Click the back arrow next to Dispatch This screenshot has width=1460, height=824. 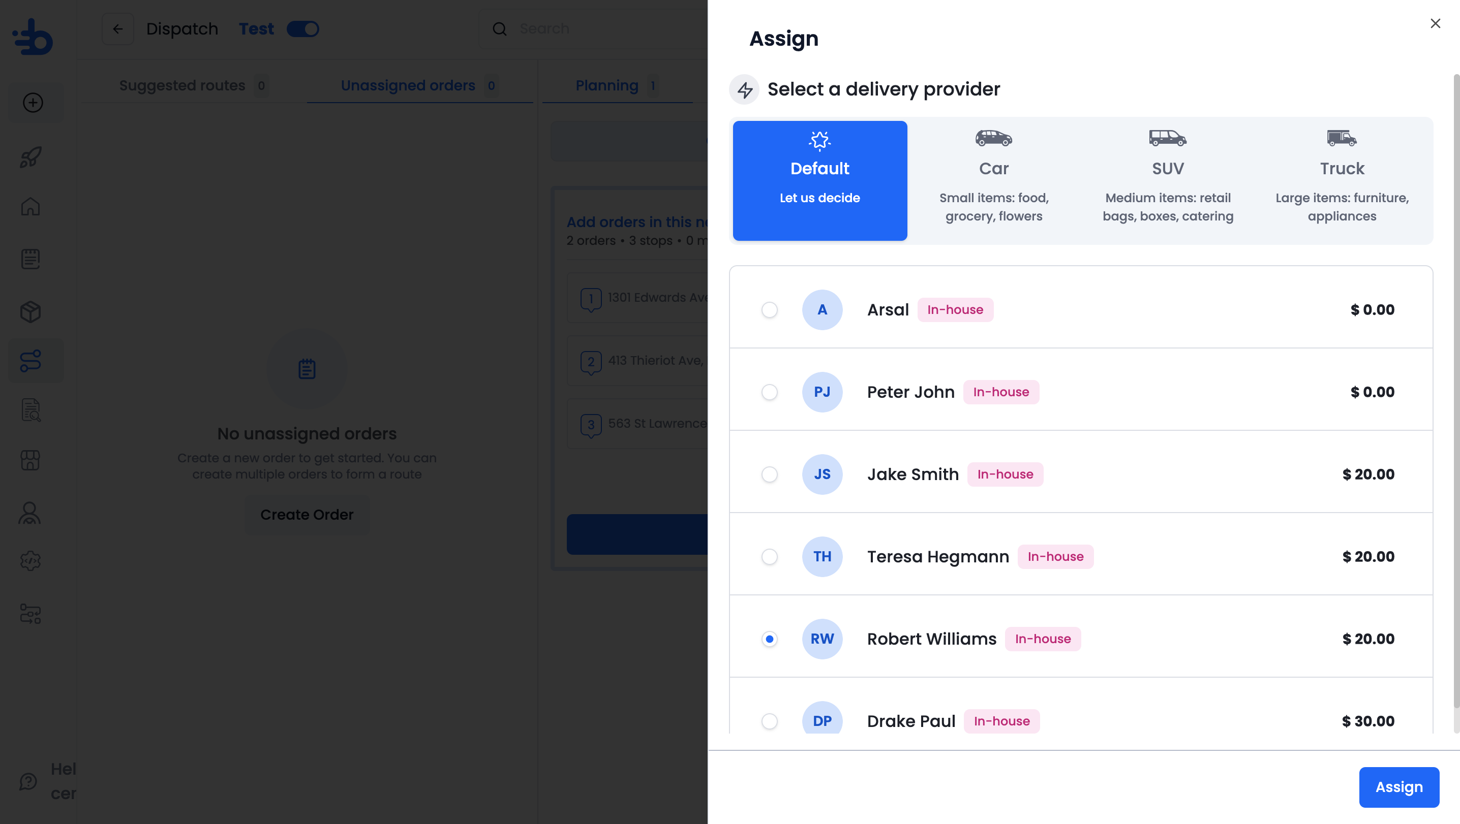(x=118, y=29)
